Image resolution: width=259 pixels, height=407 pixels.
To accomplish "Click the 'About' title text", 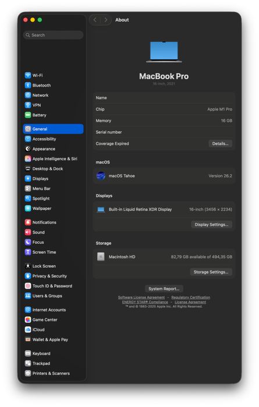I will [122, 20].
